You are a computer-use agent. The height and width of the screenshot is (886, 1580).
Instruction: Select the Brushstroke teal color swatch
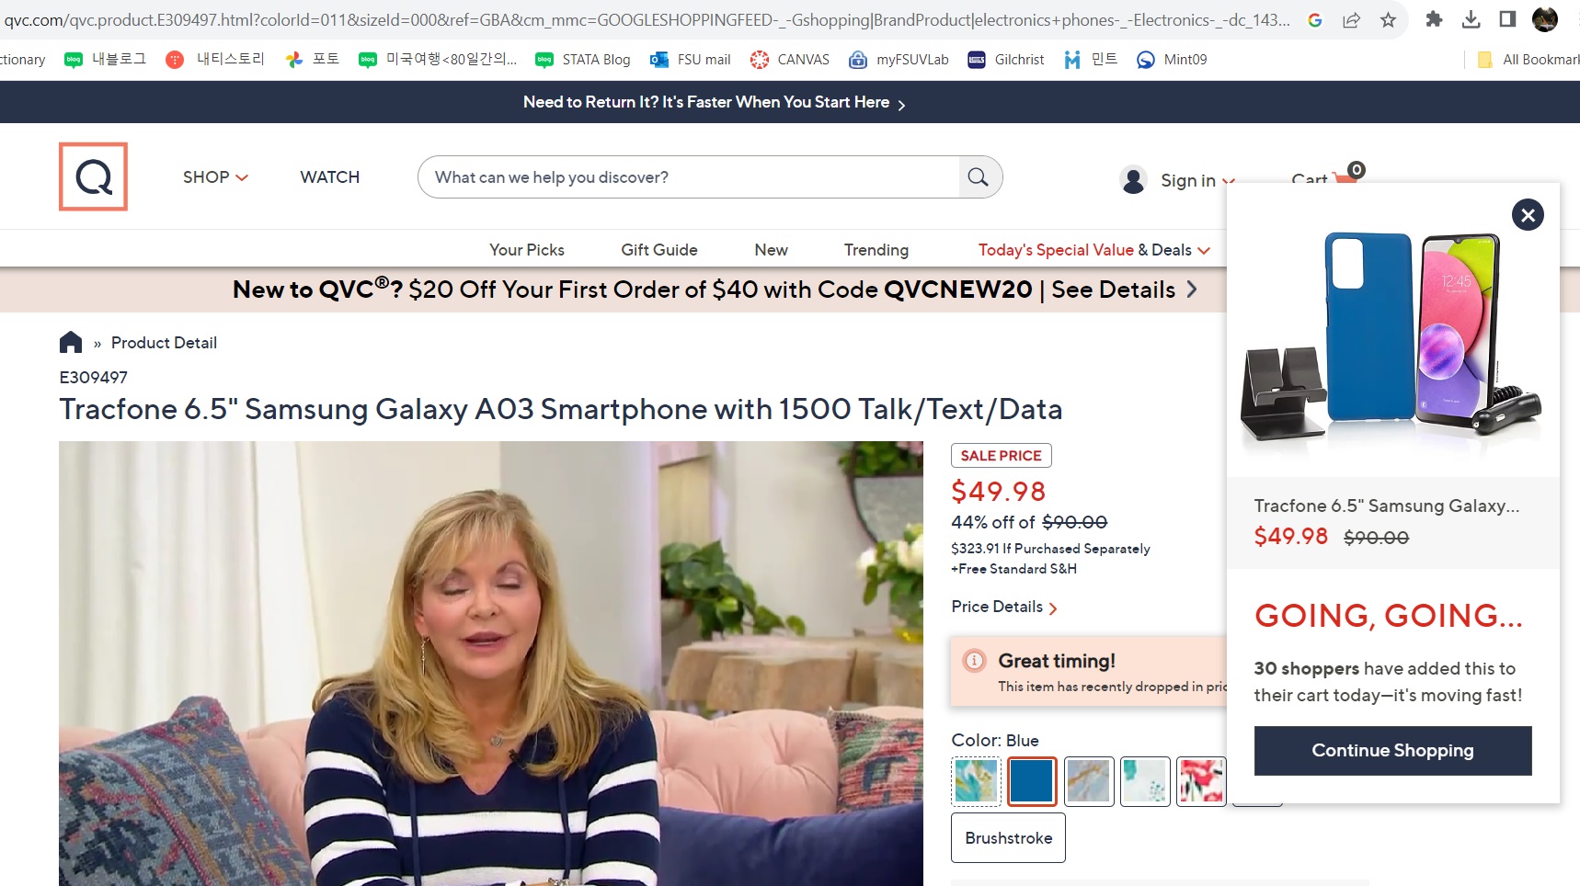tap(976, 781)
